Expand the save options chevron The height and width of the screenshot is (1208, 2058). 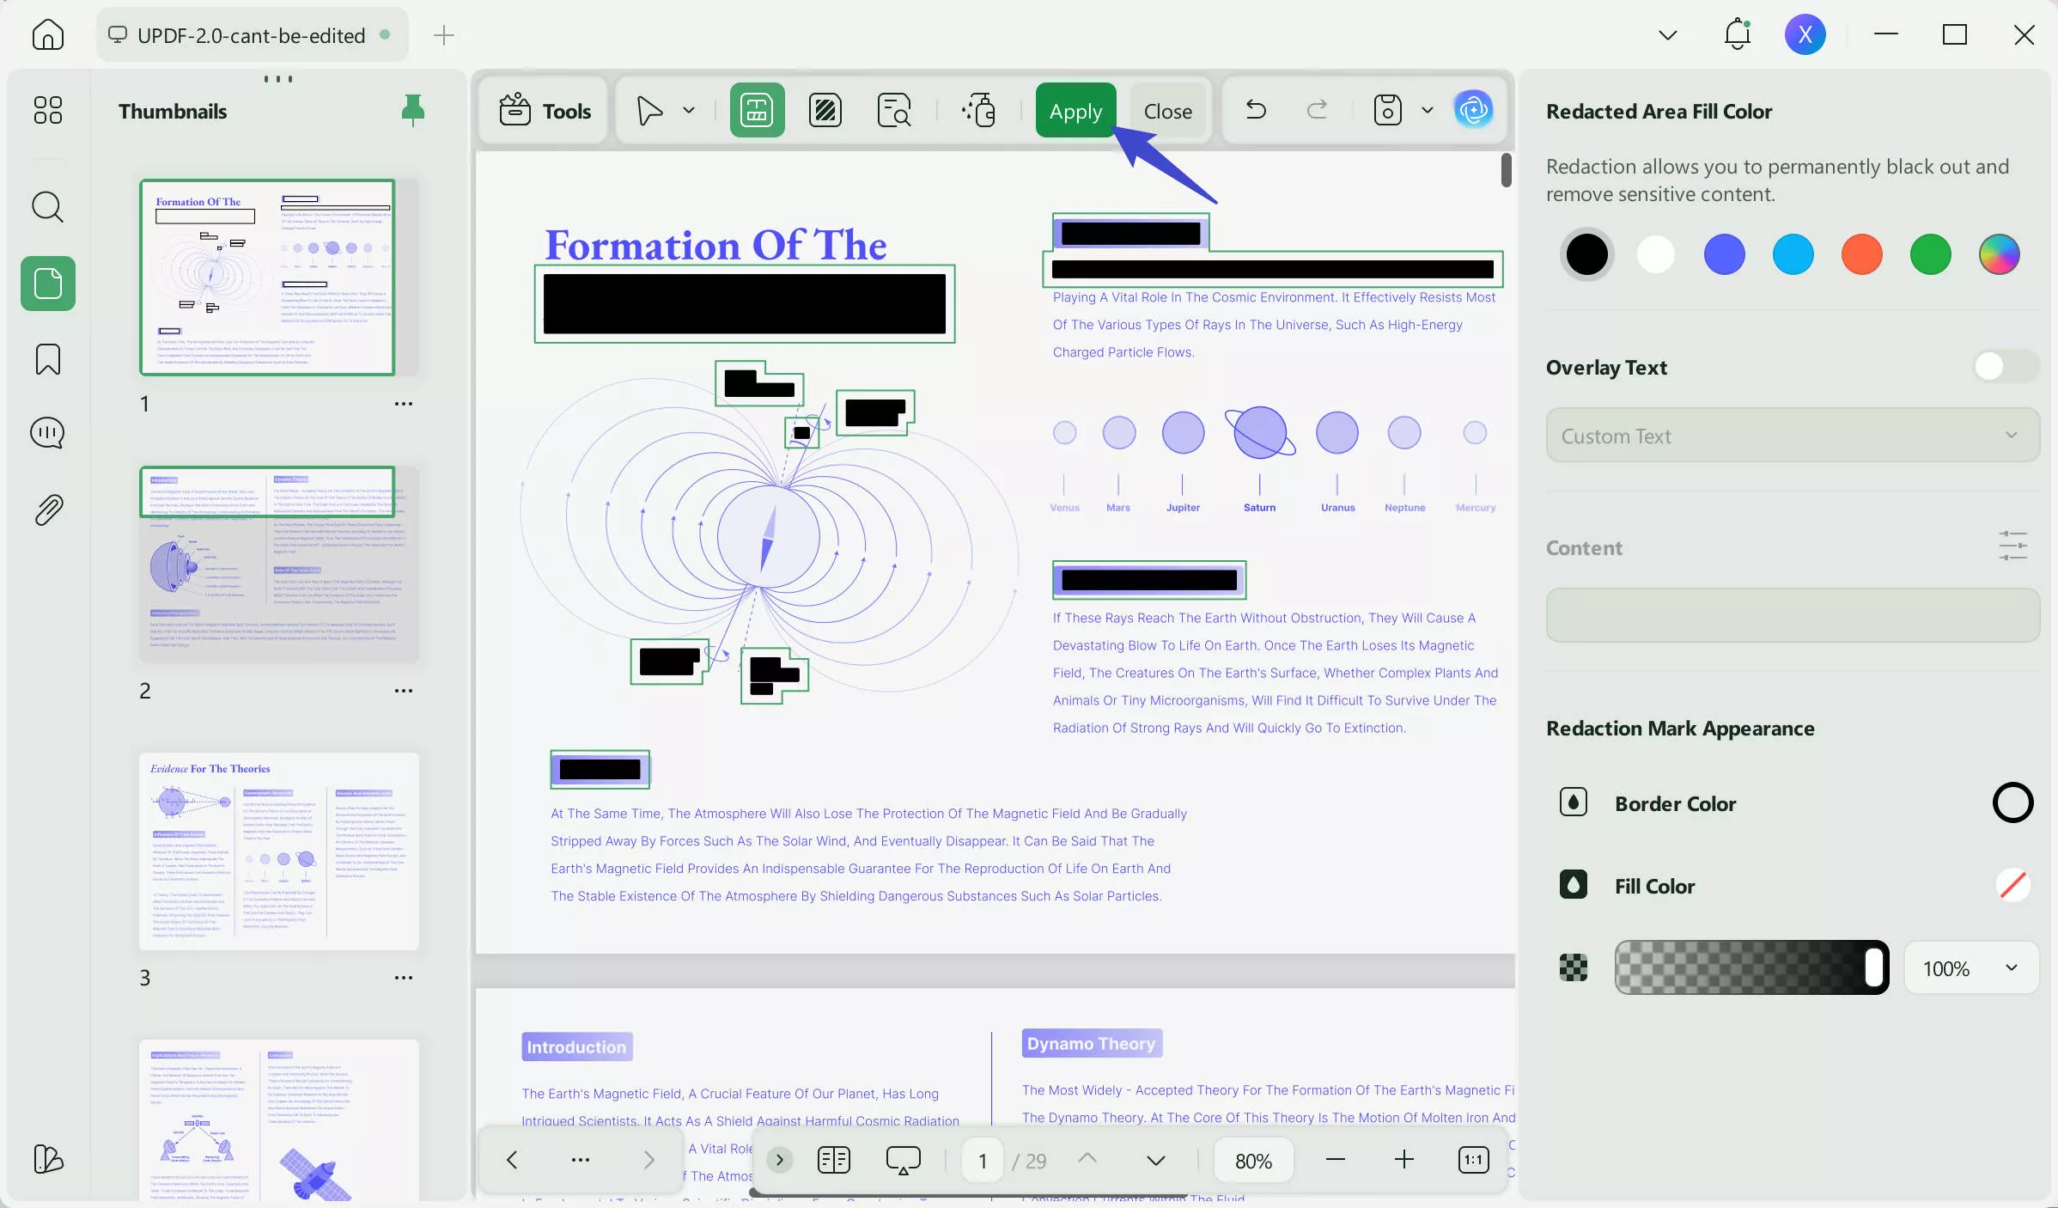pyautogui.click(x=1428, y=110)
